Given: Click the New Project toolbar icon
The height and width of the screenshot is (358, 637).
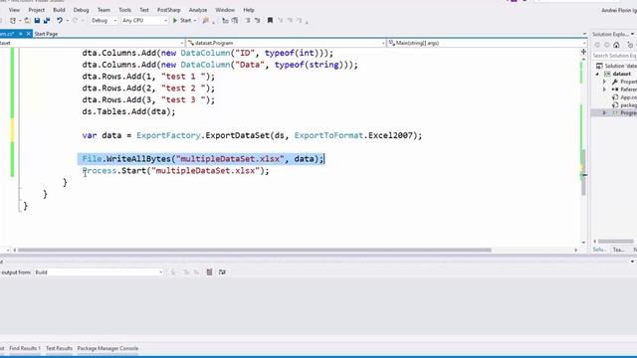Looking at the screenshot, I should coord(13,20).
